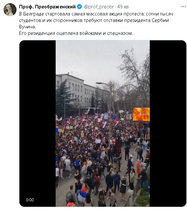Open the @prof_preobr handle link
The height and width of the screenshot is (209, 187).
click(x=99, y=7)
